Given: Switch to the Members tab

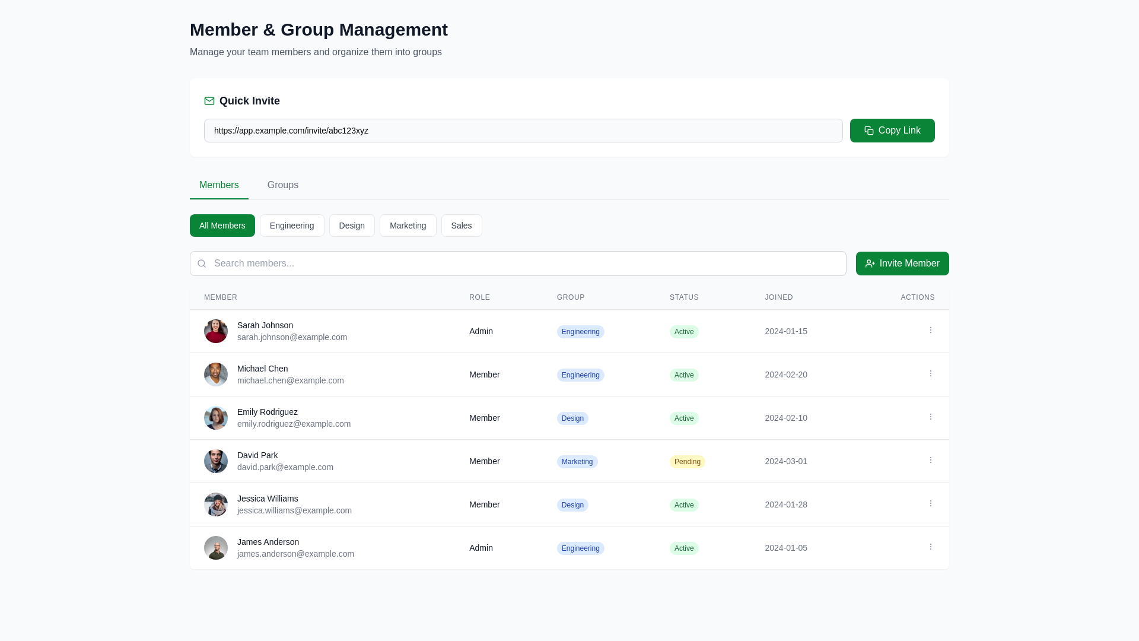Looking at the screenshot, I should 218,185.
